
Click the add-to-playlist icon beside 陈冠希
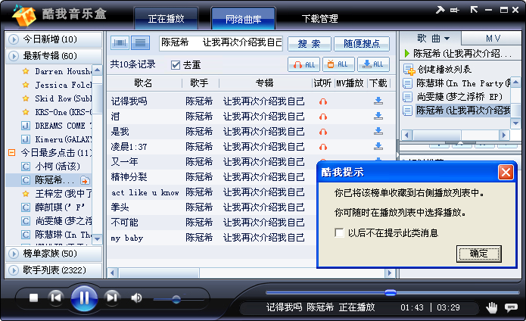(85, 180)
